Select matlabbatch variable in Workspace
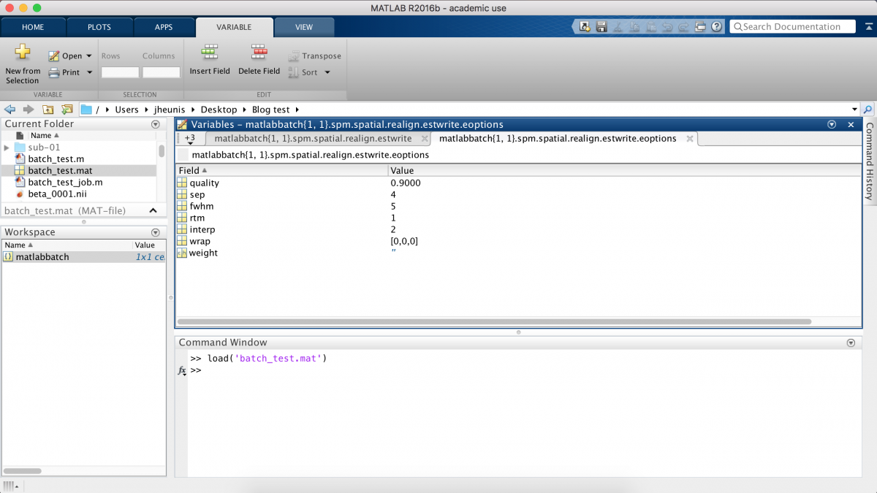This screenshot has height=493, width=877. click(83, 257)
